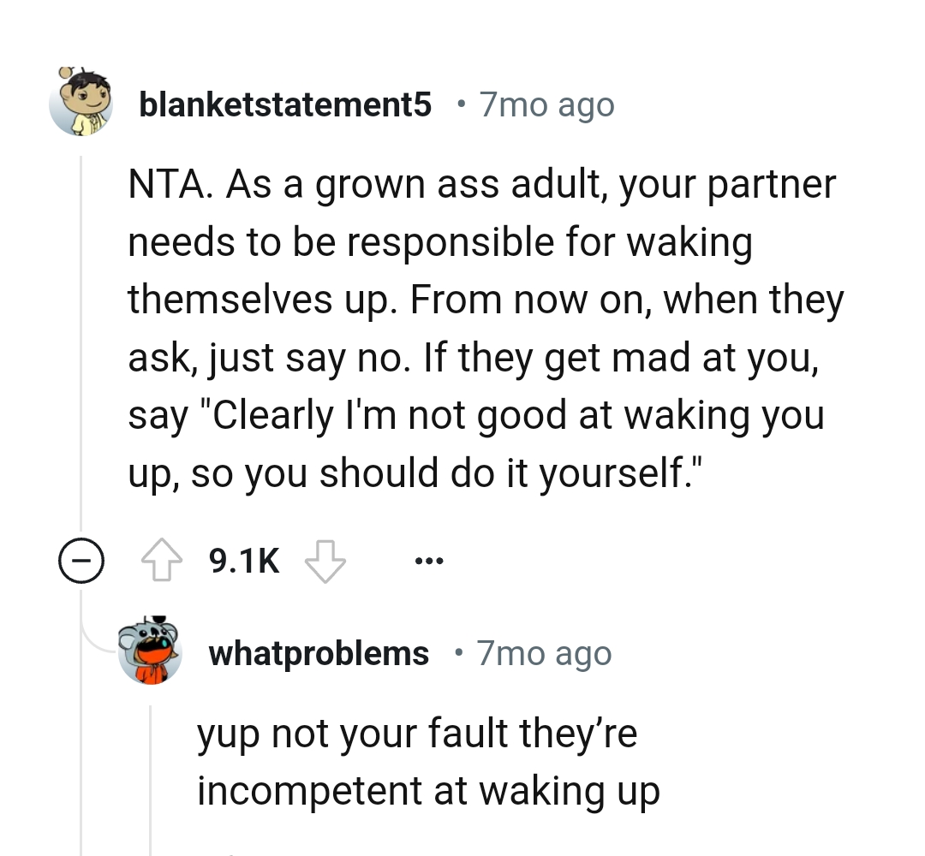Screen dimensions: 925x856
Task: Collapse the comment thread with minus button
Action: pos(81,561)
